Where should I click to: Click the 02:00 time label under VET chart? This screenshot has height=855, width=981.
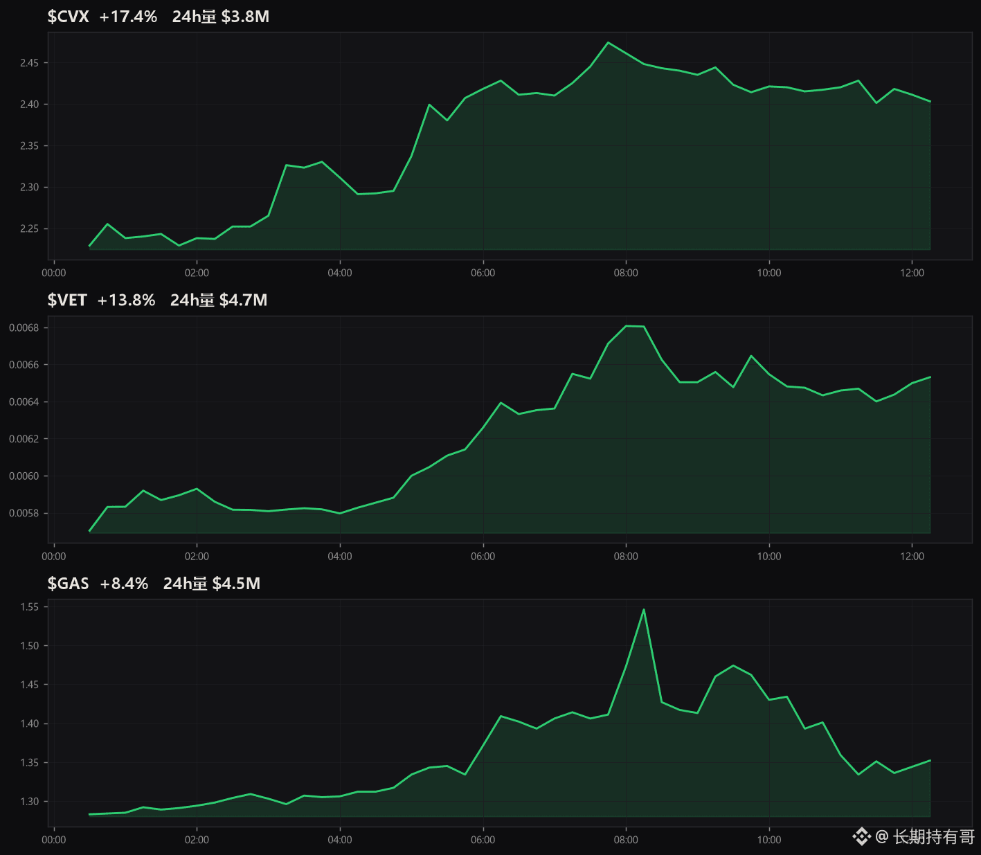pyautogui.click(x=197, y=557)
